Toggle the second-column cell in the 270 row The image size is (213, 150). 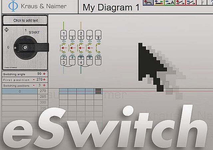[72, 91]
